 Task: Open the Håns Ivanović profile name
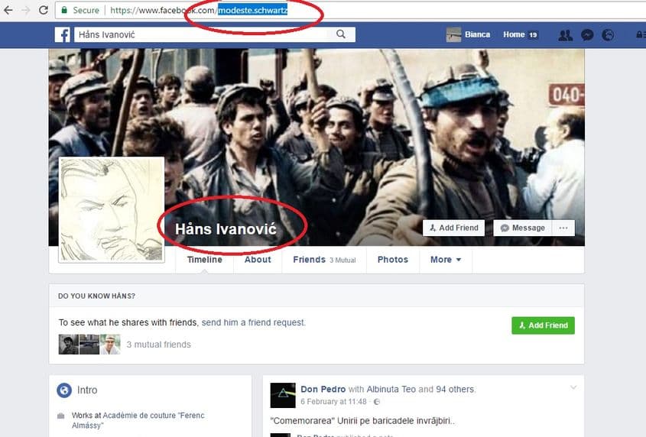(x=226, y=229)
